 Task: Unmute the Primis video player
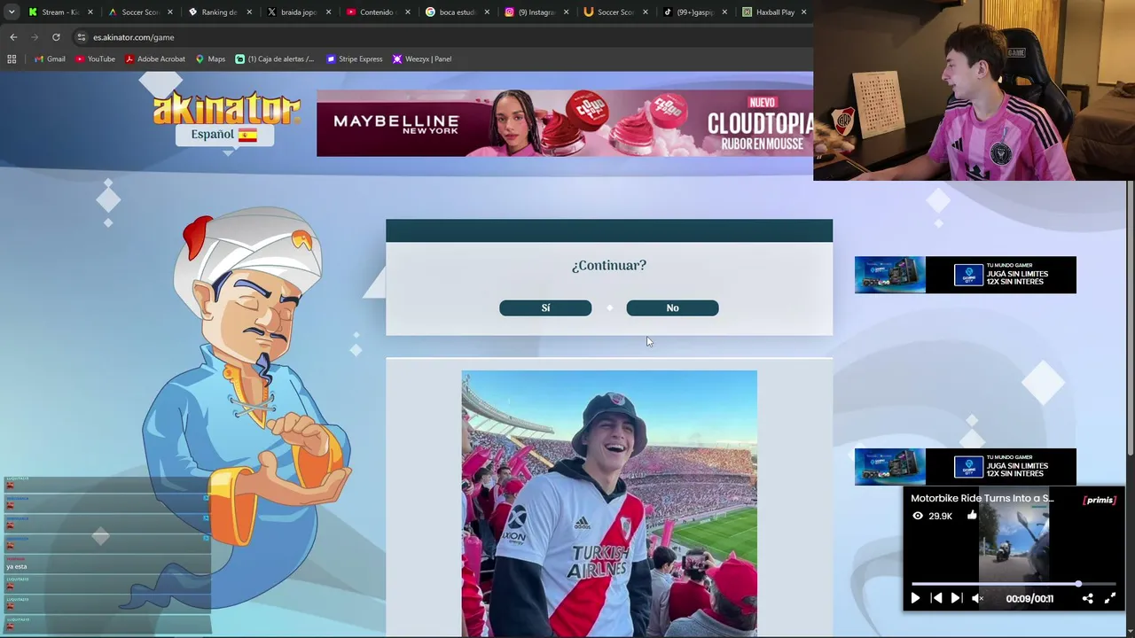[x=977, y=598]
